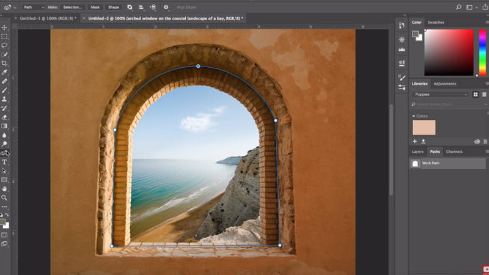Select the Zoom magnifier tool

coord(4,197)
